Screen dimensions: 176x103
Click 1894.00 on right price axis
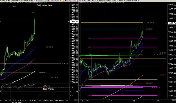[x=172, y=96]
